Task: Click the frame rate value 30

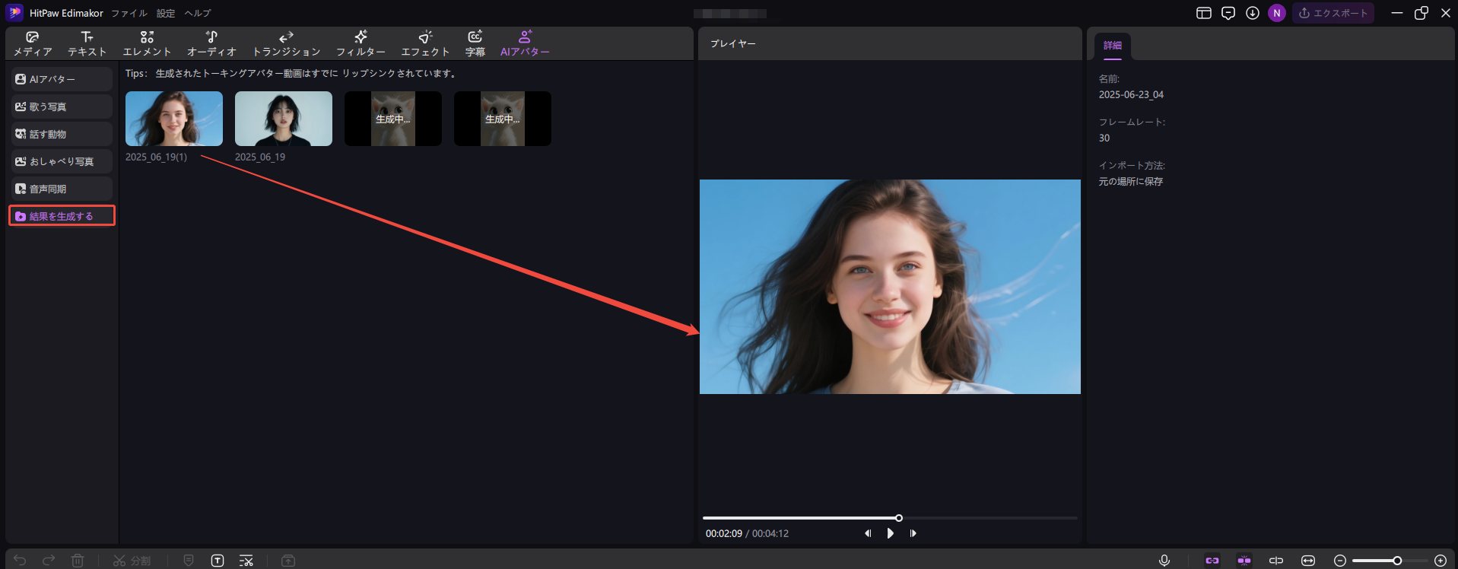Action: [x=1104, y=138]
